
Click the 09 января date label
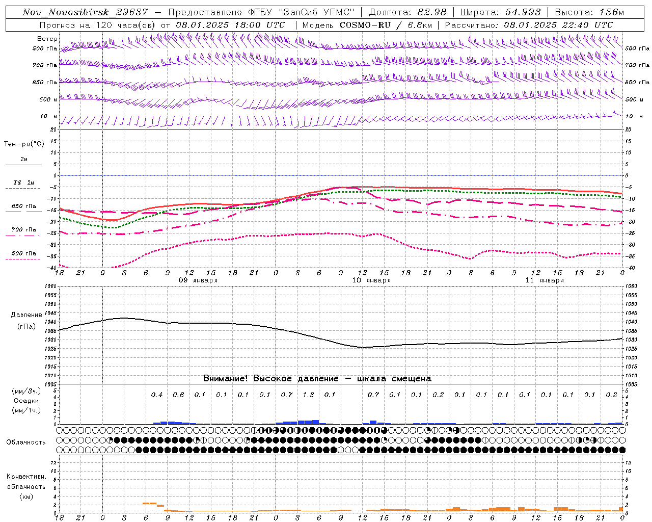coord(198,280)
